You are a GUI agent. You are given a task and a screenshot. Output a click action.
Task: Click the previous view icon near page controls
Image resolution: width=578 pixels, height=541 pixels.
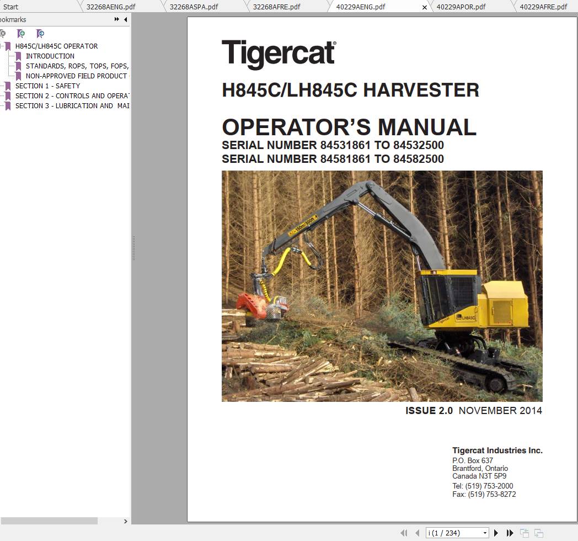(523, 533)
